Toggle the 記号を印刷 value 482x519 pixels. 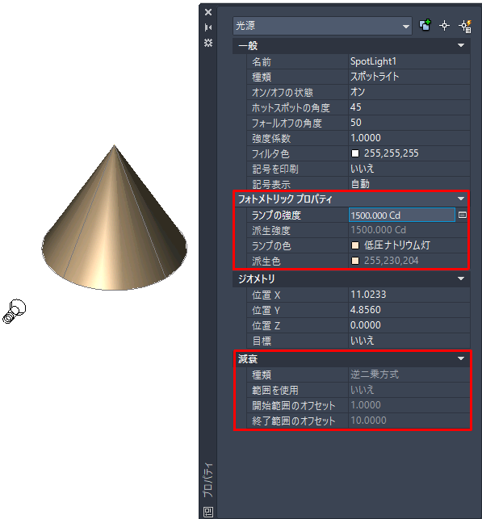409,169
